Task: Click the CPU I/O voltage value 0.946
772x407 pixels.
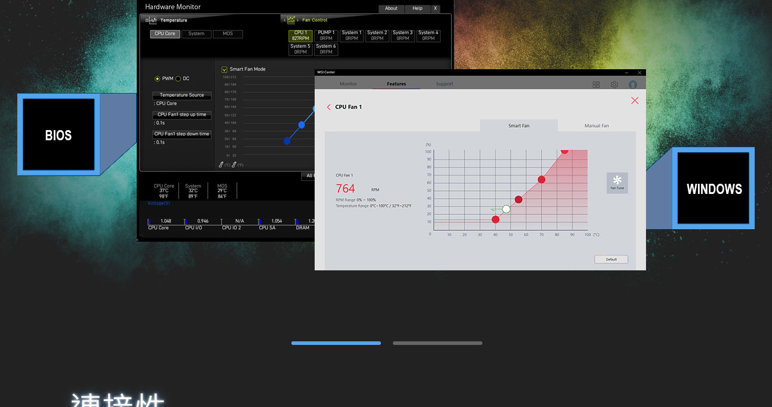Action: click(203, 221)
